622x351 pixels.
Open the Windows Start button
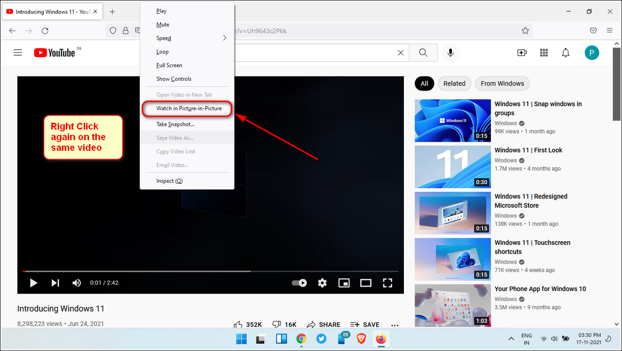click(240, 338)
